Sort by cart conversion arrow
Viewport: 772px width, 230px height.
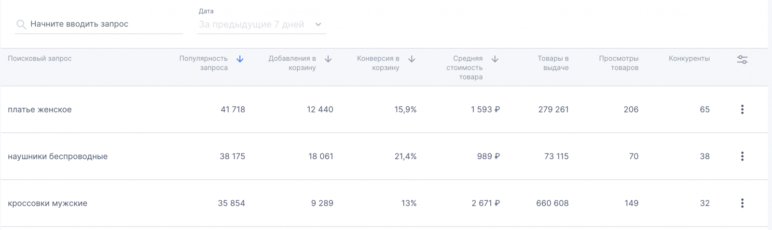click(412, 59)
